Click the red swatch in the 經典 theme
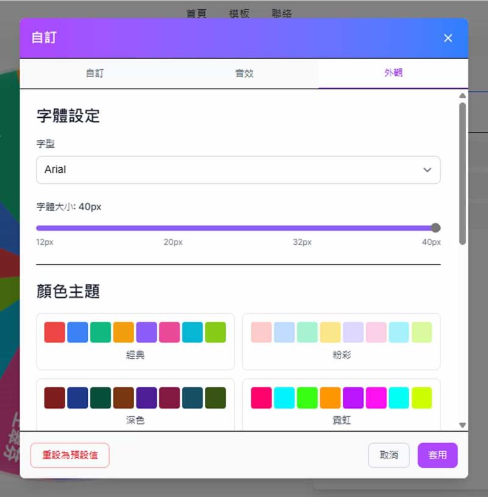Image resolution: width=488 pixels, height=497 pixels. [55, 332]
